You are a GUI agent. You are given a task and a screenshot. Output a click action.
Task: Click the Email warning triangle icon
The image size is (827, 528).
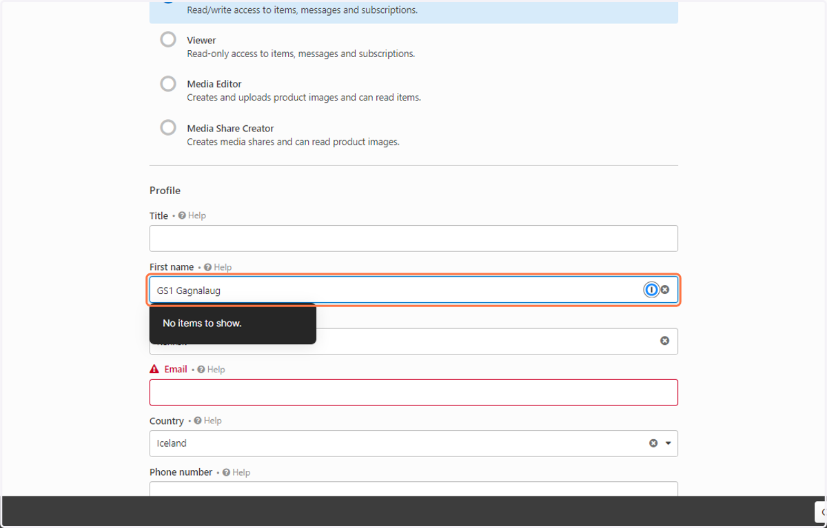click(154, 370)
